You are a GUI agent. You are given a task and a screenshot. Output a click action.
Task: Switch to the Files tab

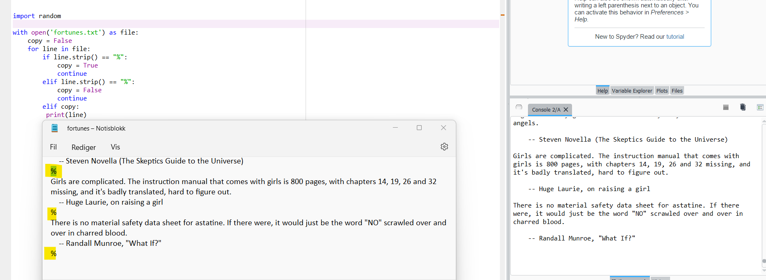[x=677, y=91]
